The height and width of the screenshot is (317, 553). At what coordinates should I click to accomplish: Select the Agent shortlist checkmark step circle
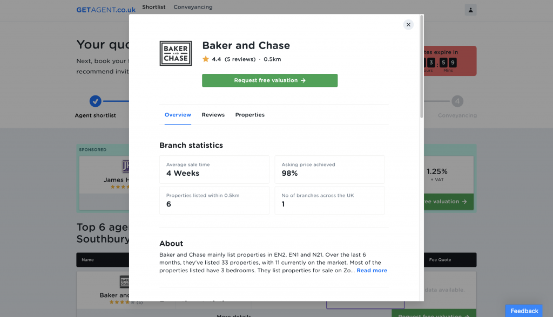click(95, 101)
